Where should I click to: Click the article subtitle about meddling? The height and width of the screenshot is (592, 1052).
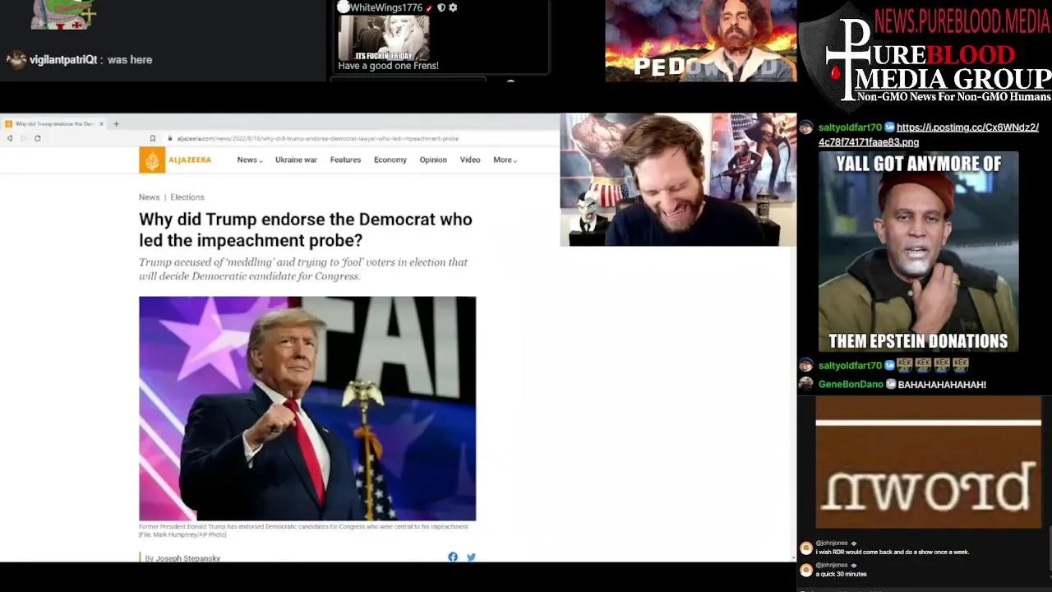point(303,269)
